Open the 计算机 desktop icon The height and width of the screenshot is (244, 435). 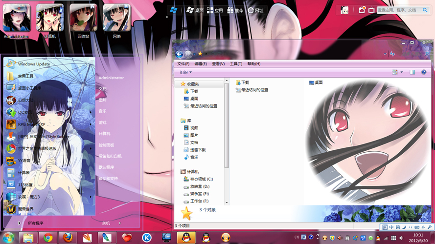tap(50, 20)
